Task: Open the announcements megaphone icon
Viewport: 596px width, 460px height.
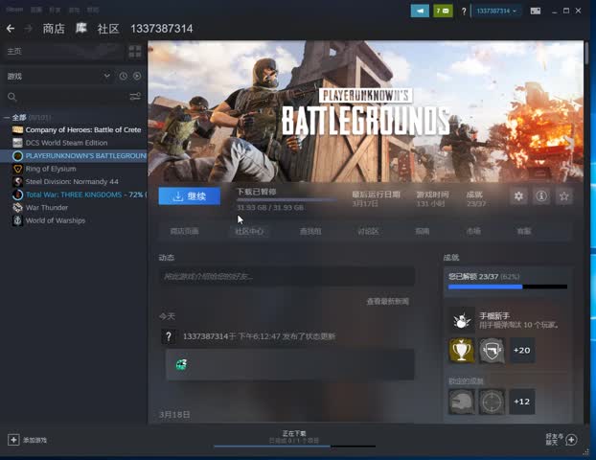Action: (x=420, y=11)
